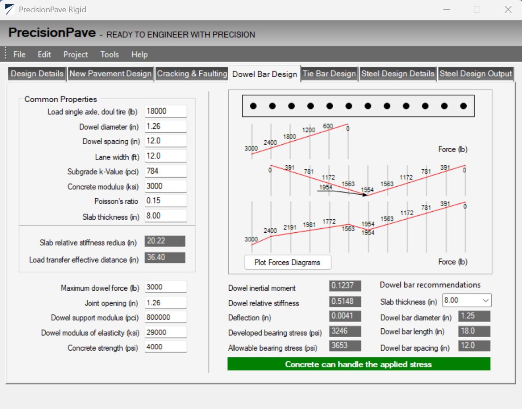Click the Developed bearing stress value 3246
This screenshot has width=522, height=409.
click(345, 331)
